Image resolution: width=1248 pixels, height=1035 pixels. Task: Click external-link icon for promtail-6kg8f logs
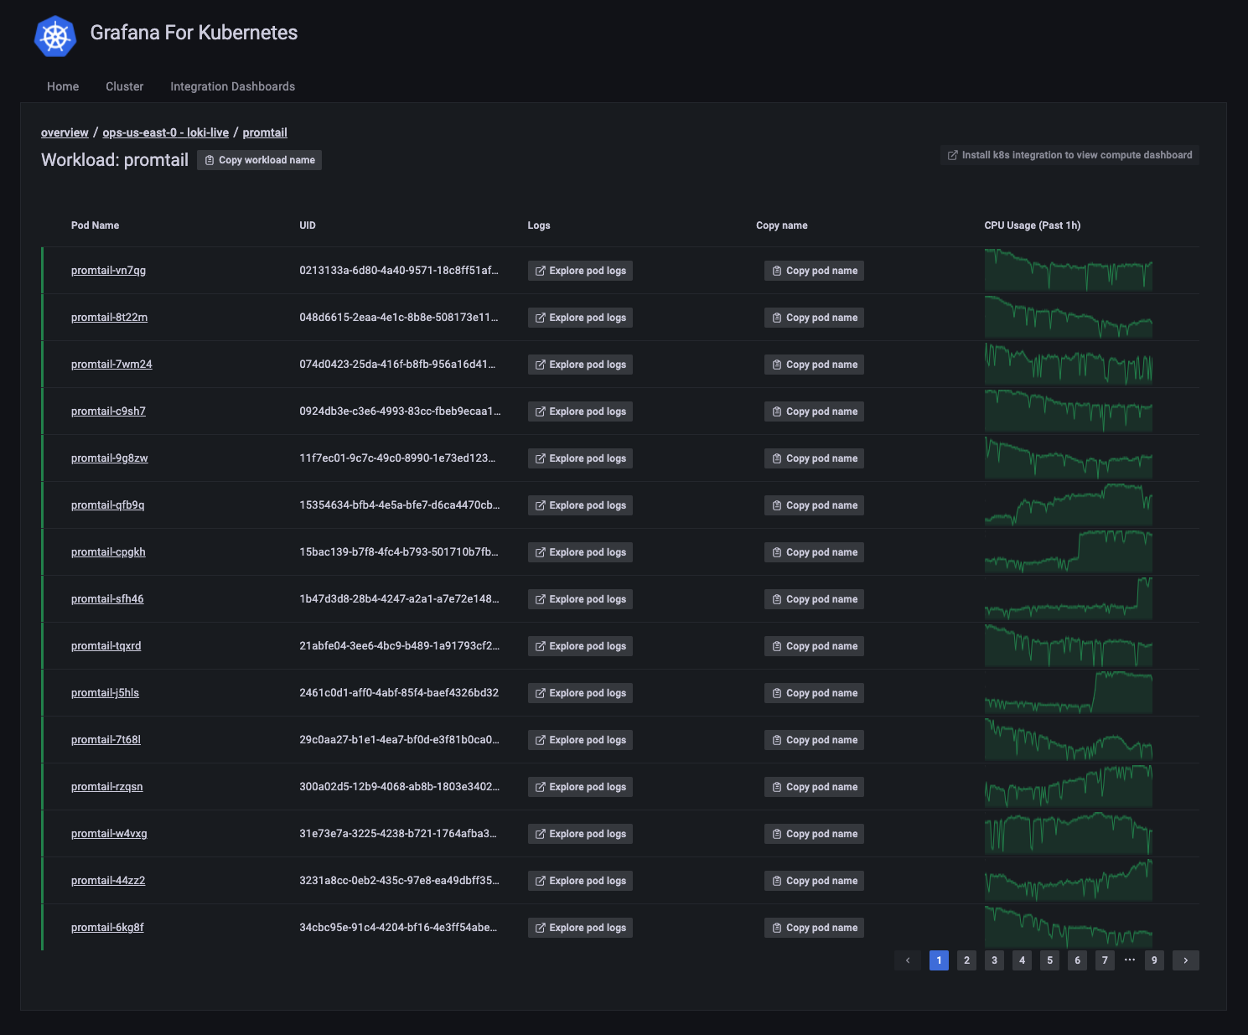(541, 928)
